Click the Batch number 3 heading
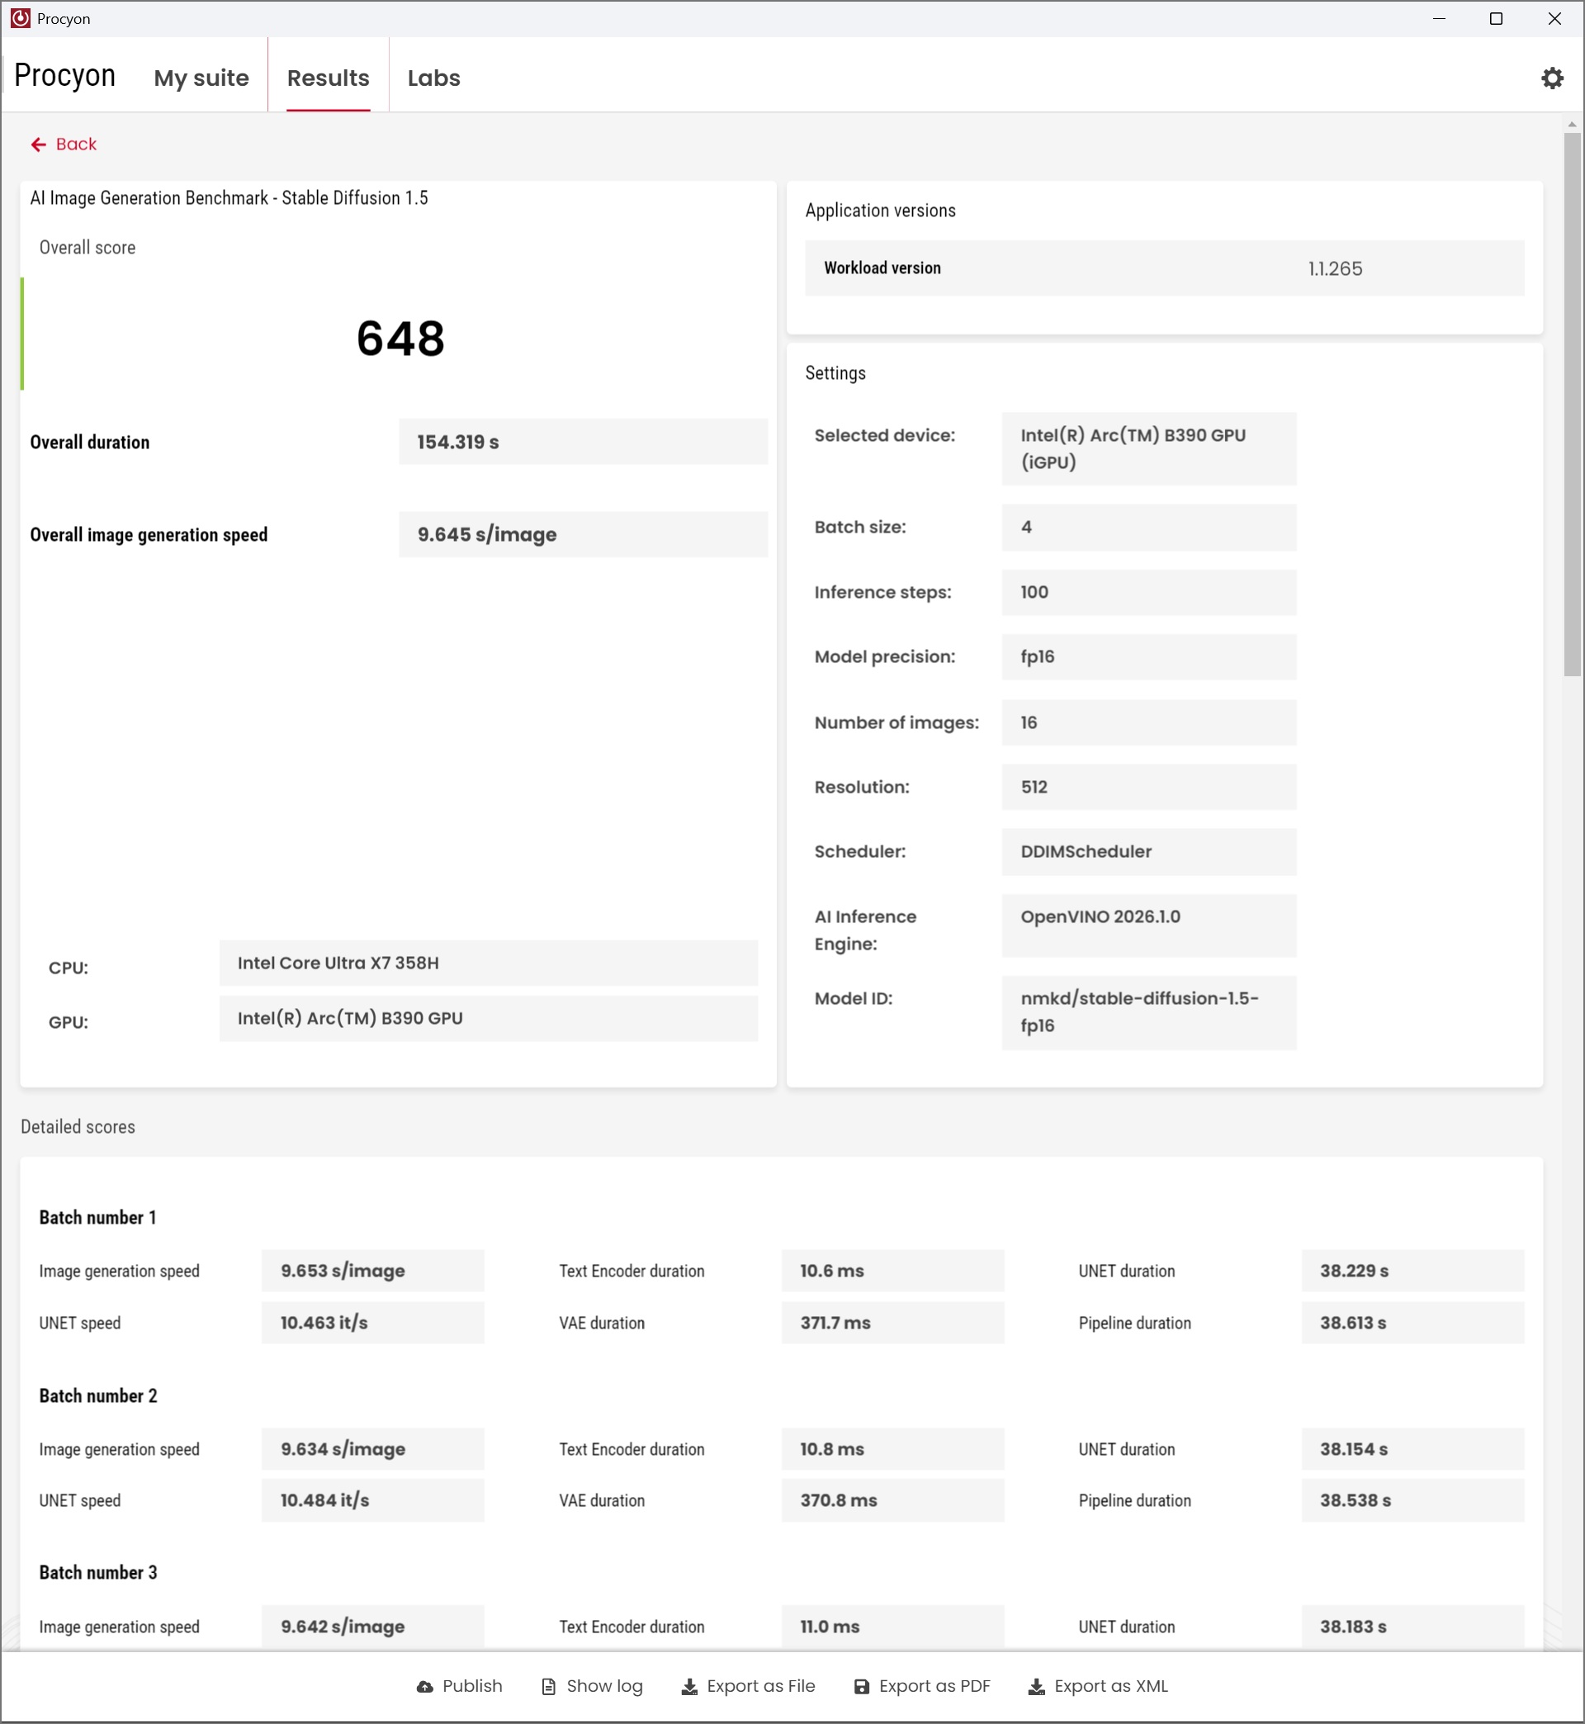 (x=97, y=1573)
